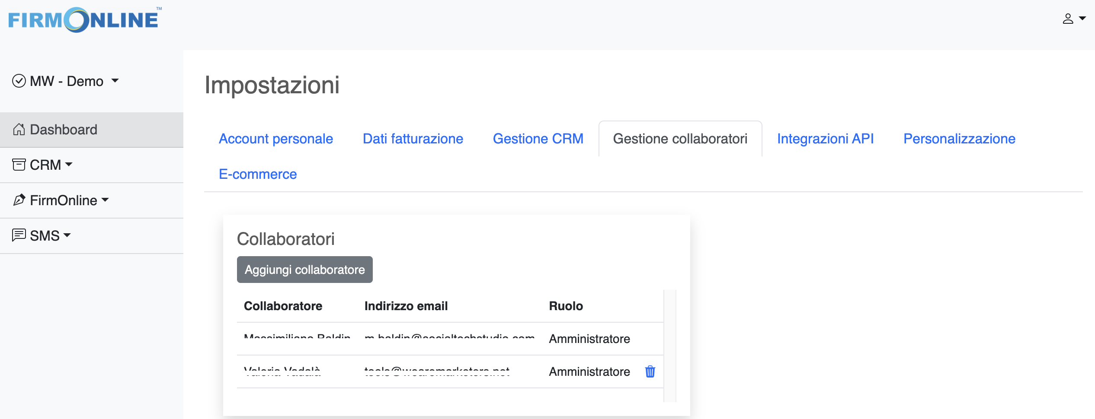Screen dimensions: 1095x419
Task: Click the Aggiungi collaboratore button
Action: 304,269
